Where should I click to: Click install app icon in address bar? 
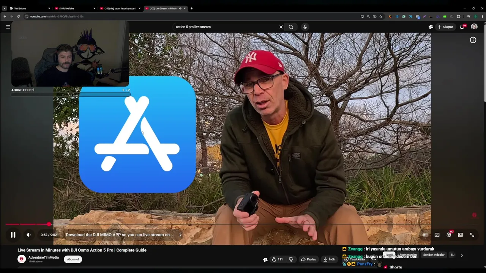(362, 16)
